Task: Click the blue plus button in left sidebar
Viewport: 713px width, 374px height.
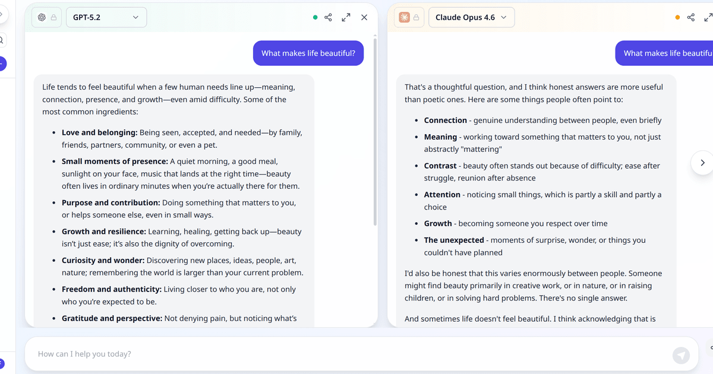Action: pos(2,63)
